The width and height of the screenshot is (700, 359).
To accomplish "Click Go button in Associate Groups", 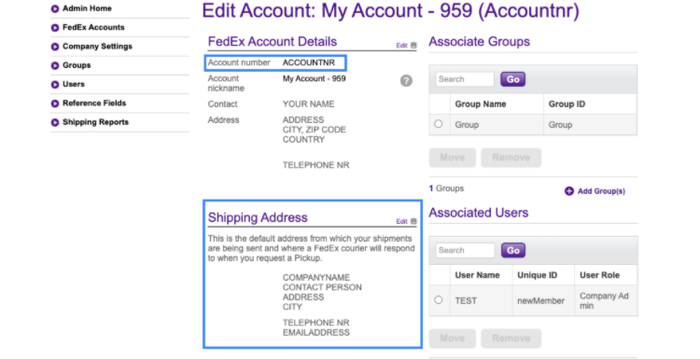I will point(513,79).
